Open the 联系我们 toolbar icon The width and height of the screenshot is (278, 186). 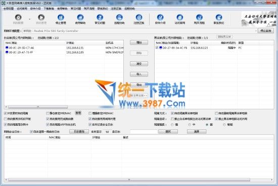point(219,17)
